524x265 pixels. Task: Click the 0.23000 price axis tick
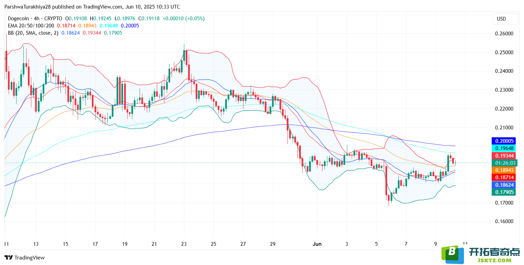(x=504, y=90)
